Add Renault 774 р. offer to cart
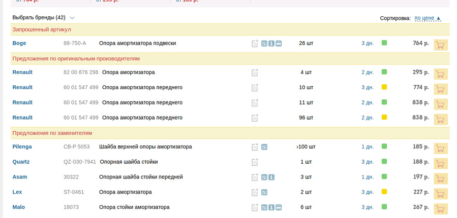Image resolution: width=457 pixels, height=218 pixels. click(441, 89)
